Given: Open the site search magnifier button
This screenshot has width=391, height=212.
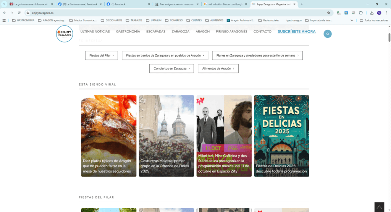Looking at the screenshot, I should point(327,34).
